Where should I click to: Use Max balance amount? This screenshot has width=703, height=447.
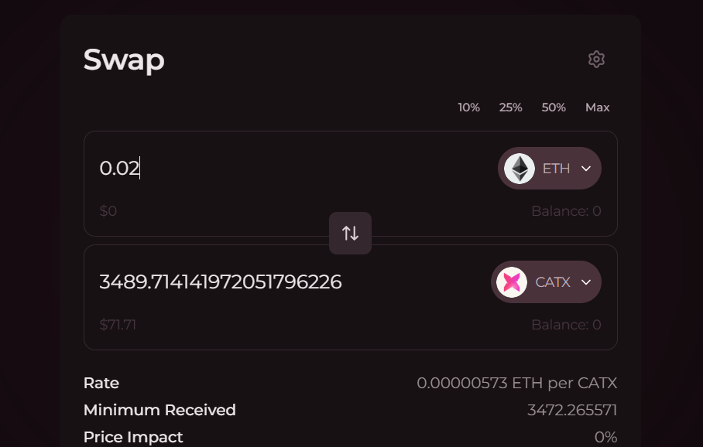pos(598,107)
